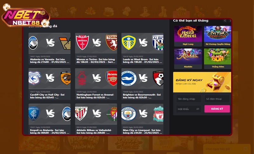
Task: Toggle password visibility eye icon
Action: [x=197, y=109]
